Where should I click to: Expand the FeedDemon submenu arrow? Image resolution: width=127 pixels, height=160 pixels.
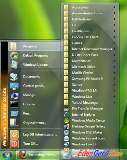pyautogui.click(x=115, y=31)
